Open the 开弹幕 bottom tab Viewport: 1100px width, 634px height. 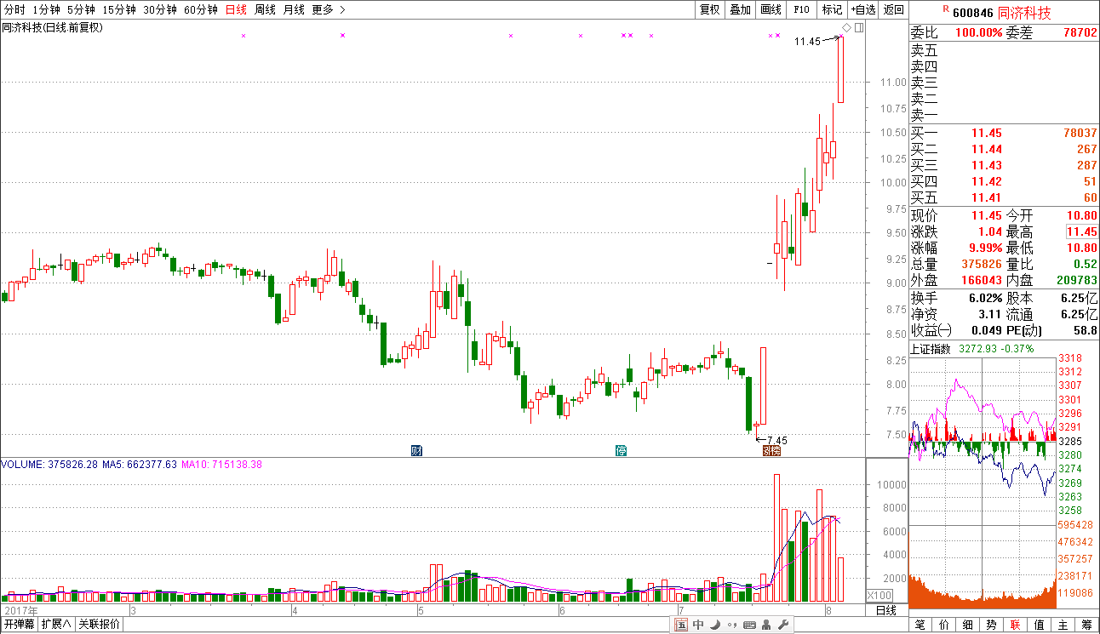[x=18, y=625]
